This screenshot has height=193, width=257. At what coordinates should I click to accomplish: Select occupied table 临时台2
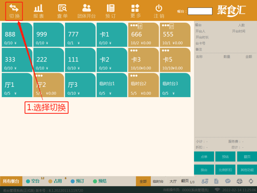coord(144,85)
